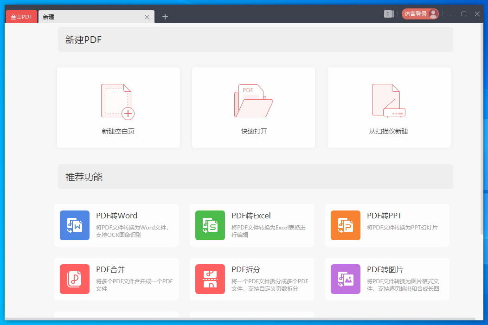
Task: Click the PDF转Word title text
Action: click(x=116, y=216)
